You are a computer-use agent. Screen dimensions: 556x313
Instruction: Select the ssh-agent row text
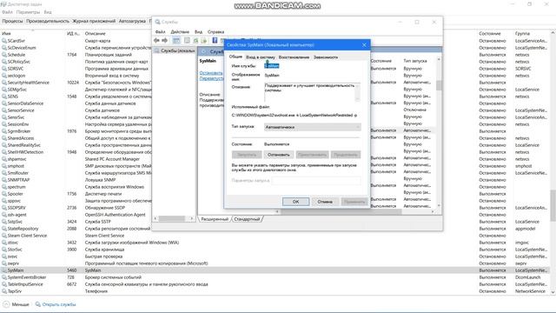[x=17, y=215]
